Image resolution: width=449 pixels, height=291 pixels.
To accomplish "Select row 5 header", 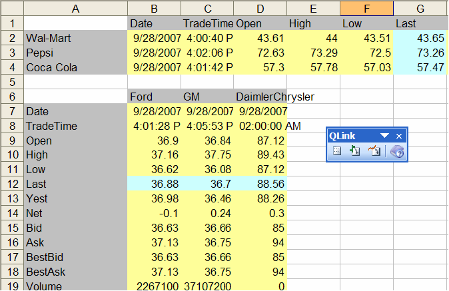I will (12, 82).
